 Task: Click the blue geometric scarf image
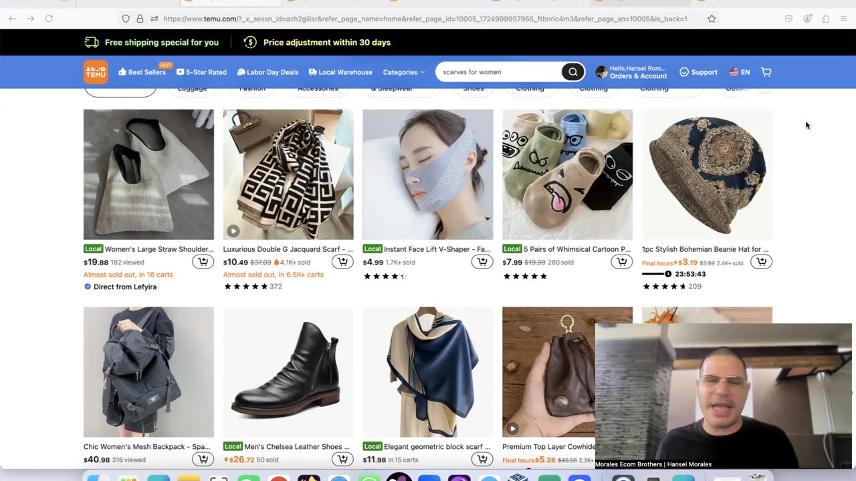[x=428, y=372]
